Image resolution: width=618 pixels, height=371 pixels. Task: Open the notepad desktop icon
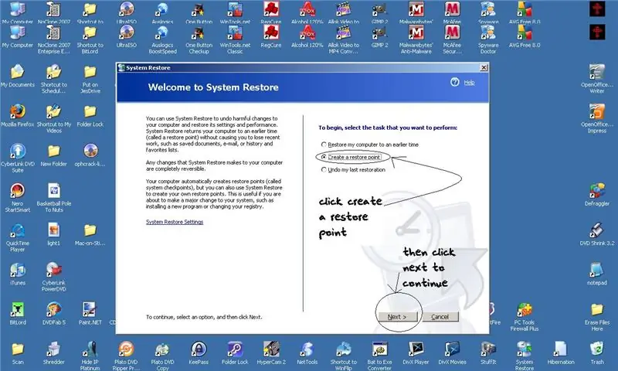click(x=596, y=271)
